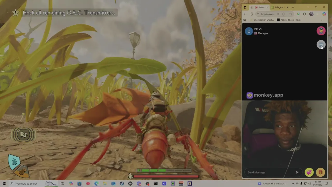This screenshot has height=187, width=332.
Task: Open the Windows Start menu
Action: pos(4,184)
